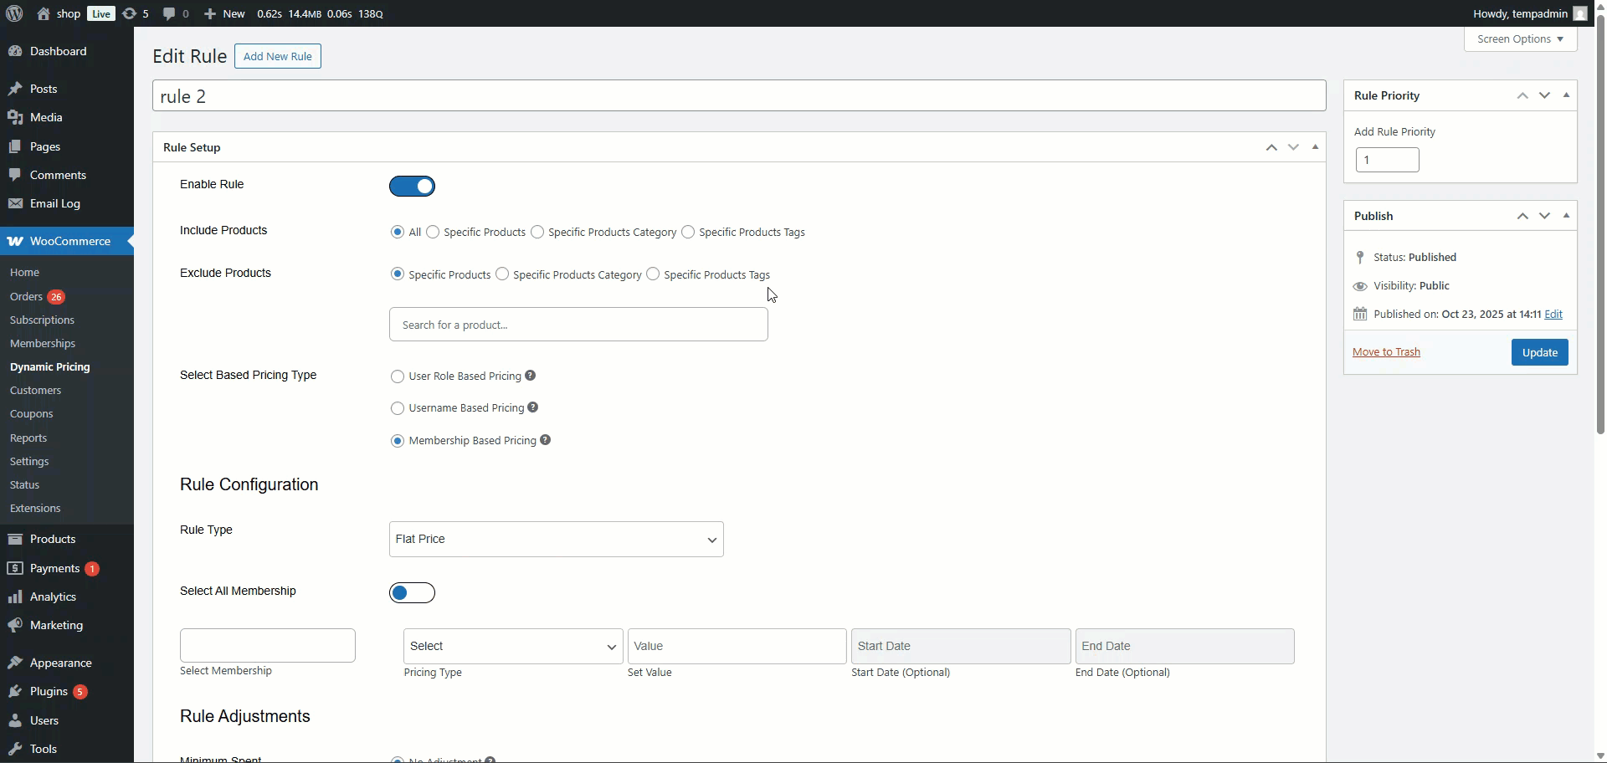Click the comments bubble icon in admin bar

coord(170,13)
